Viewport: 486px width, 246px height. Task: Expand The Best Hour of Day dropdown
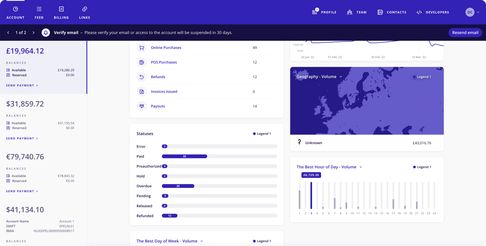[361, 167]
